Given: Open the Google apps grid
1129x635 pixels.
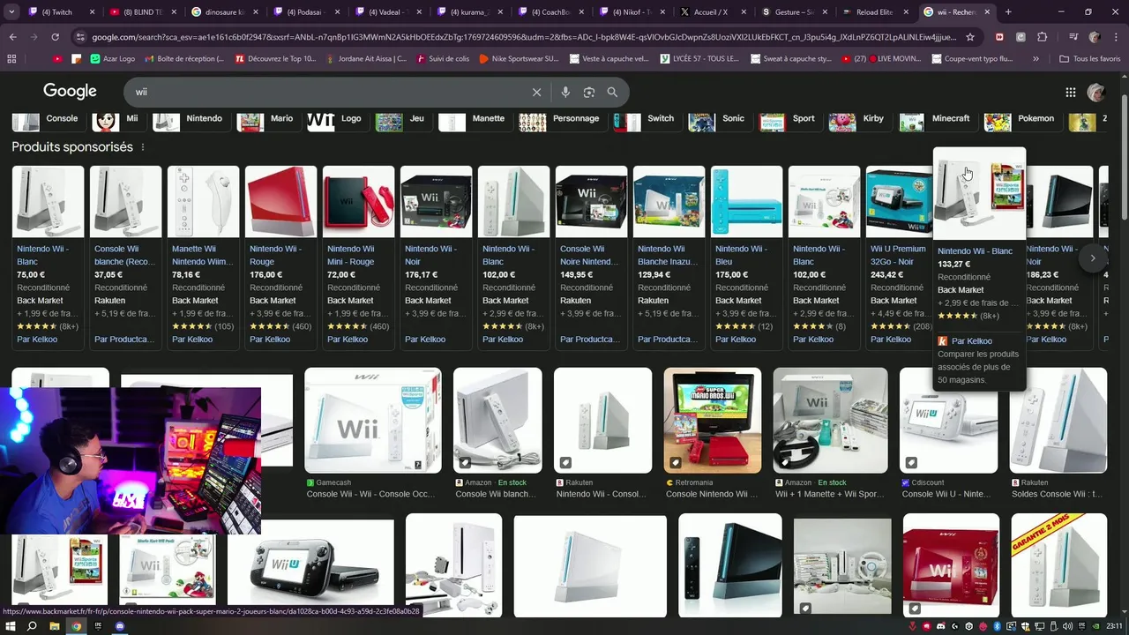Looking at the screenshot, I should pos(1070,92).
